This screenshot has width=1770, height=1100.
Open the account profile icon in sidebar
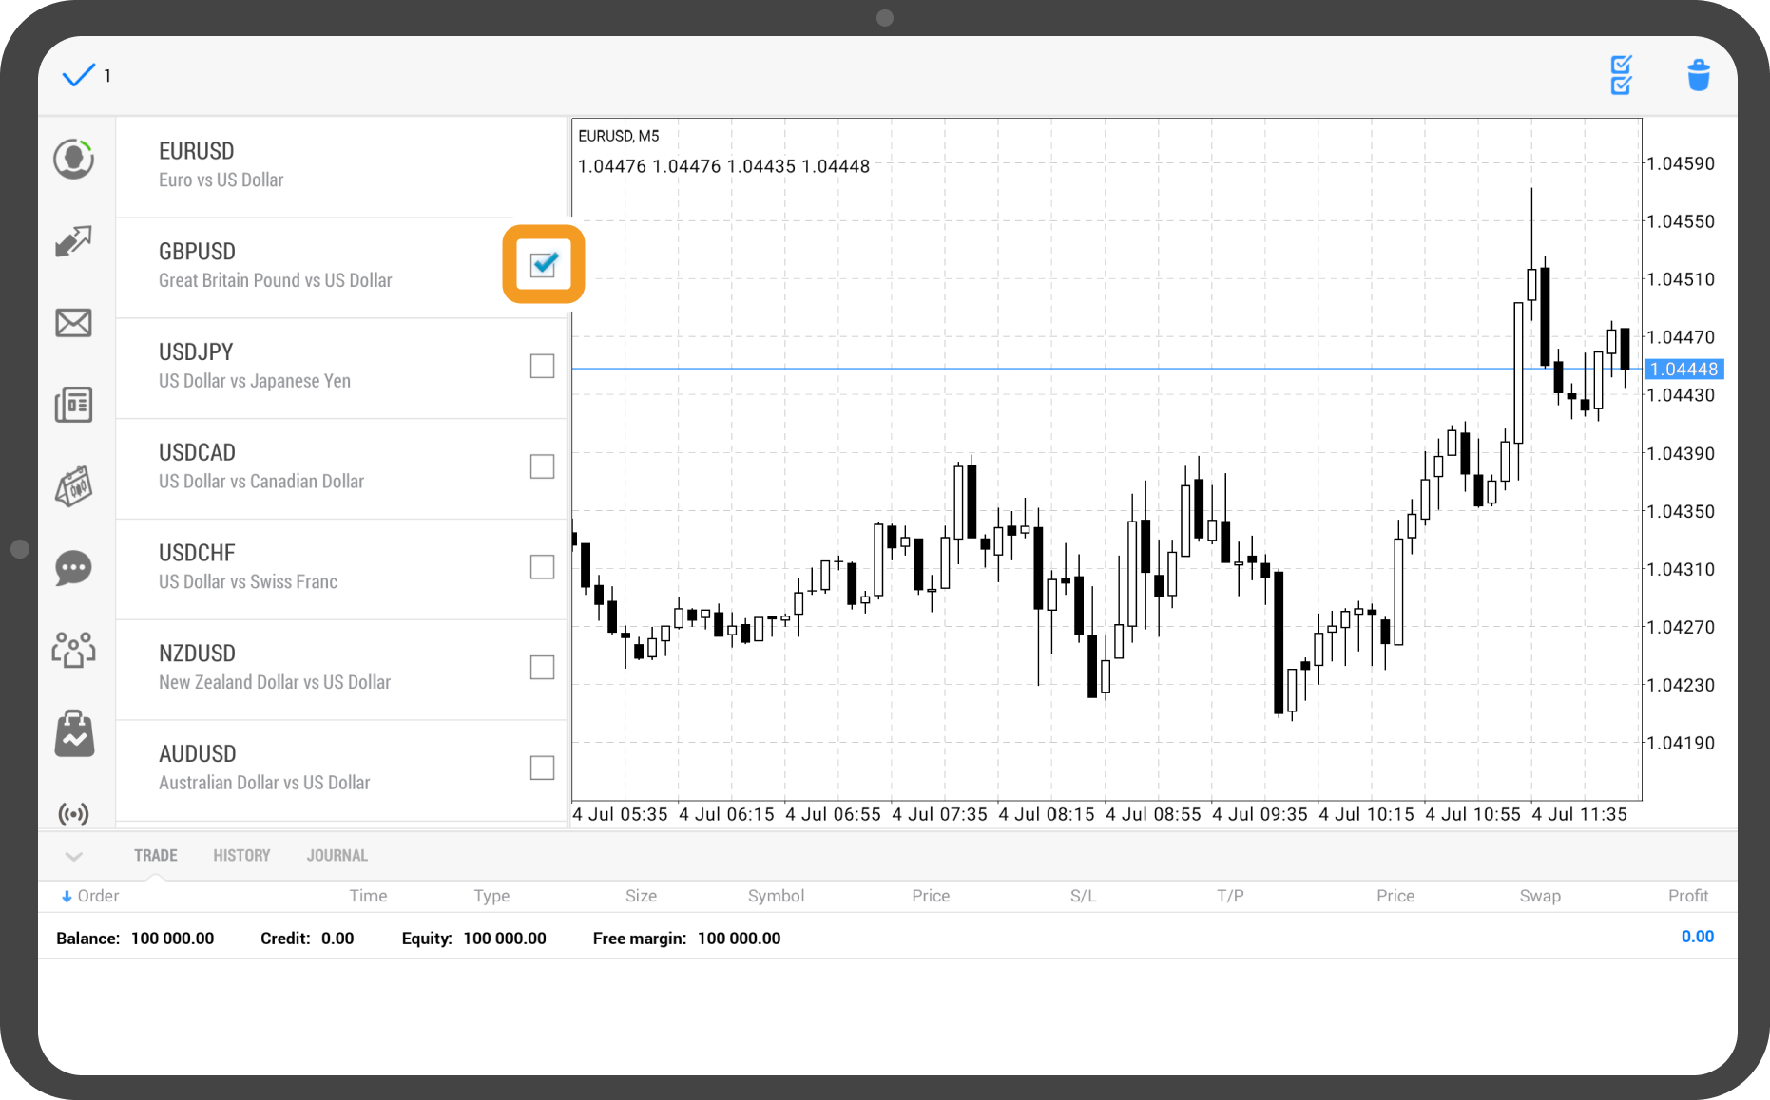pos(73,159)
